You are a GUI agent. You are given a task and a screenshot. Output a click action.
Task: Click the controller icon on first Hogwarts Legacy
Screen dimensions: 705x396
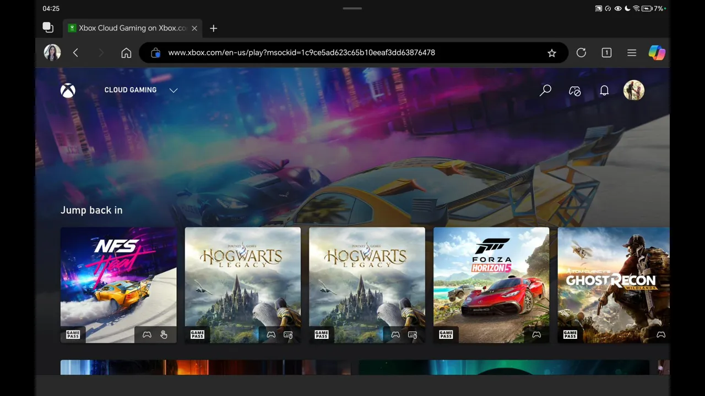(271, 334)
